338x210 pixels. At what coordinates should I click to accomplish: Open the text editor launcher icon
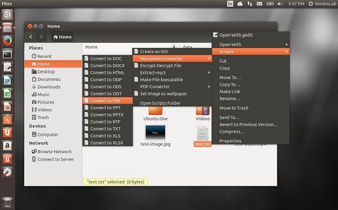tap(7, 67)
